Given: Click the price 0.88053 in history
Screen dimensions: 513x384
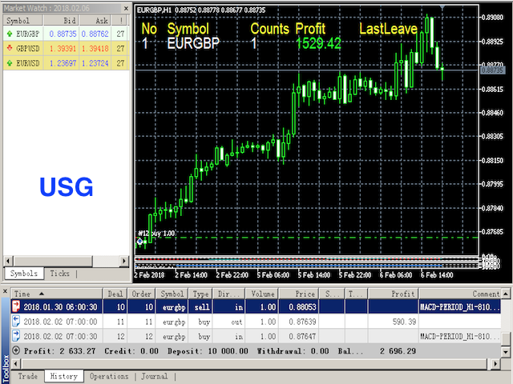Looking at the screenshot, I should coord(302,307).
